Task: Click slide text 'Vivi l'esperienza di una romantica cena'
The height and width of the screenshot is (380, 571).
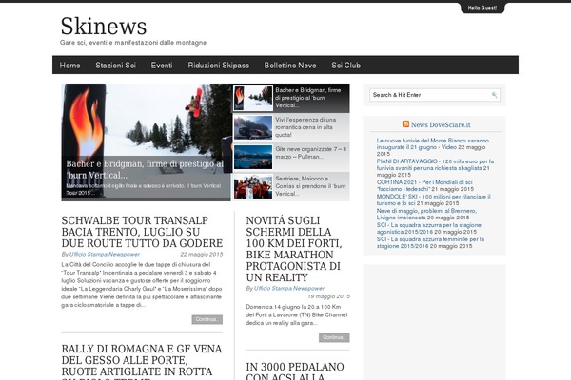Action: (305, 127)
